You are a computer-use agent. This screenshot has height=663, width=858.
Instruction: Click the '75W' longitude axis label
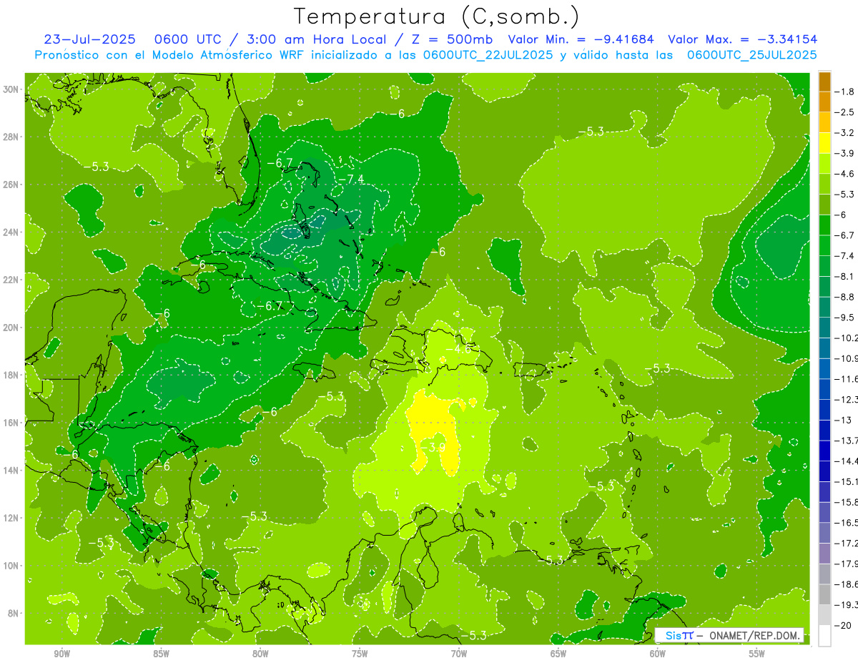[x=360, y=654]
